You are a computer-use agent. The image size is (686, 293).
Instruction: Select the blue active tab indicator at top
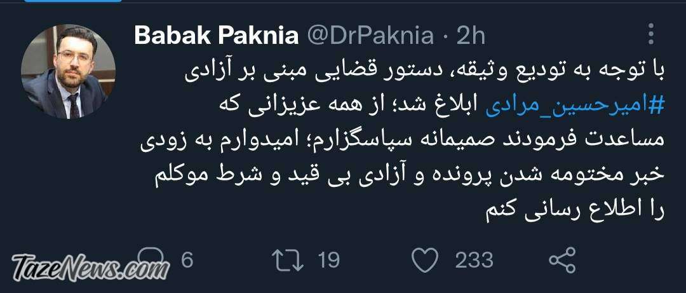(73, 1)
